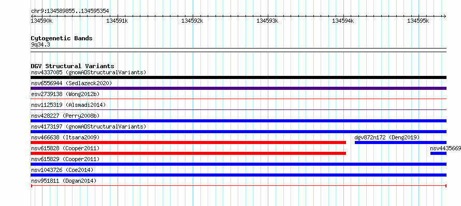Screen dimensions: 461x206
Task: Select the esv2739138 thin red line
Action: (x=238, y=99)
